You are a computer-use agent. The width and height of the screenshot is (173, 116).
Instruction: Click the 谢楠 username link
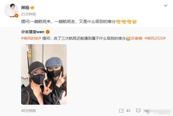click(x=25, y=8)
